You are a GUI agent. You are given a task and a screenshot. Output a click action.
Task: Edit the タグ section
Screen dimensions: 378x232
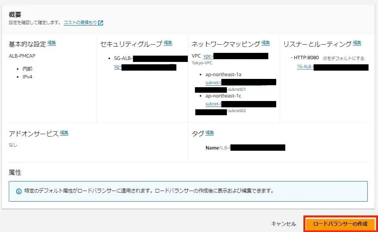[210, 133]
